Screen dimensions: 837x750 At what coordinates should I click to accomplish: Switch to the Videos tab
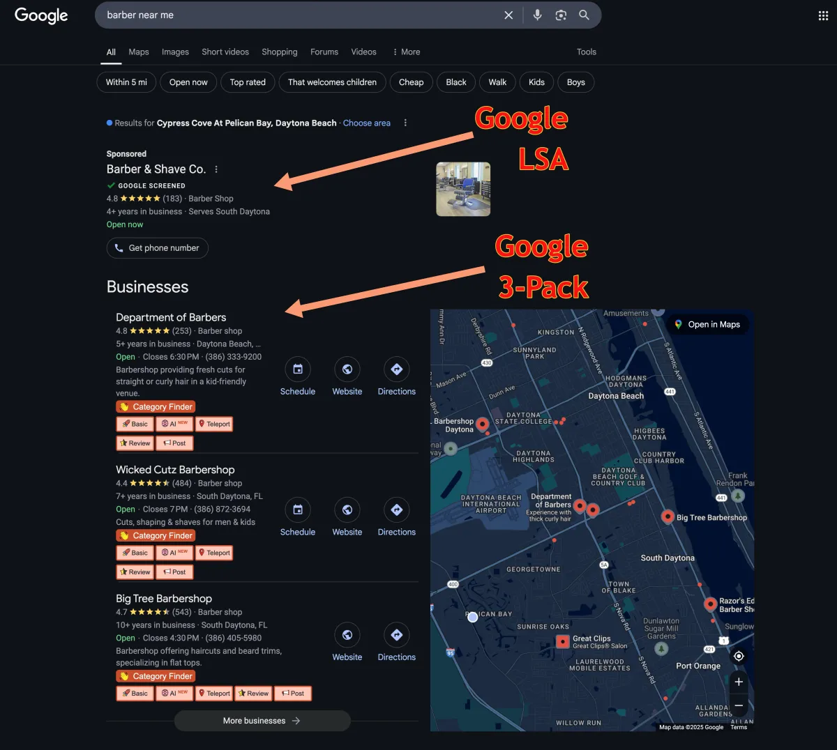363,52
